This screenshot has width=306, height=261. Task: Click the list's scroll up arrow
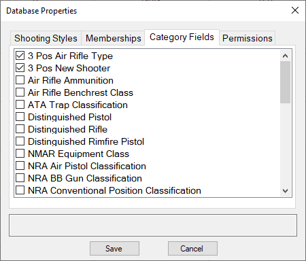286,56
